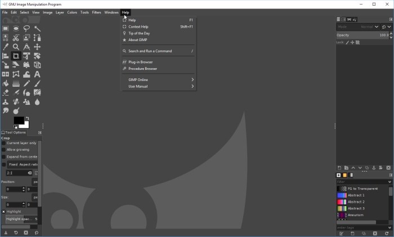Image resolution: width=394 pixels, height=237 pixels.
Task: Select the Eraser tool
Action: tap(5, 93)
